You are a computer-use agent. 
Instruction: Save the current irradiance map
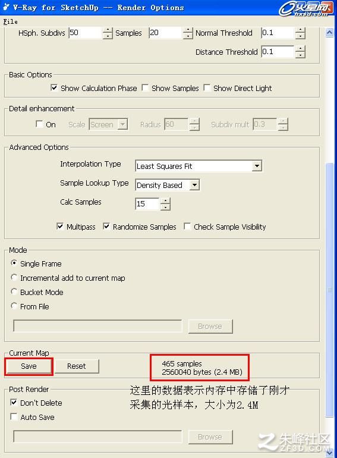pyautogui.click(x=29, y=366)
